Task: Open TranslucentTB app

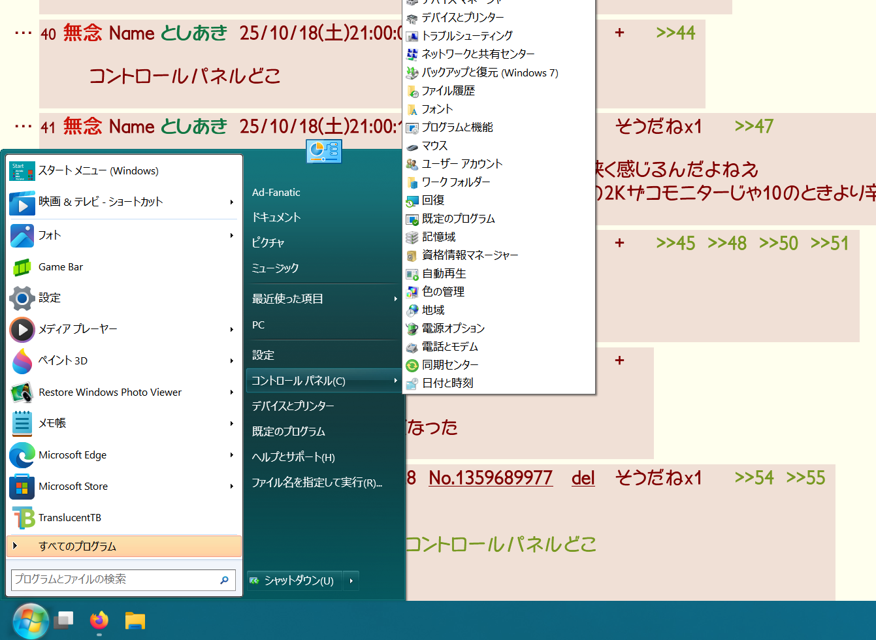Action: tap(69, 518)
